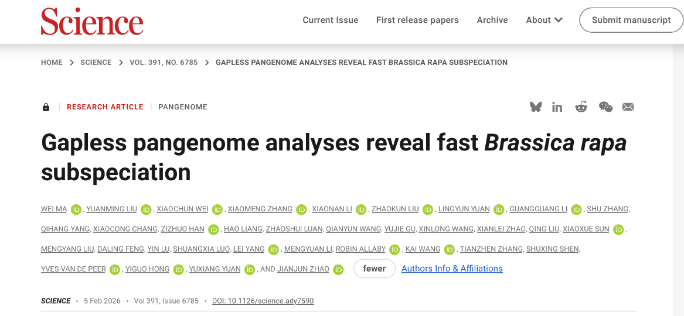Click Jianjun Zhao's ORCID icon
Screen dimensions: 684x316
click(x=338, y=269)
